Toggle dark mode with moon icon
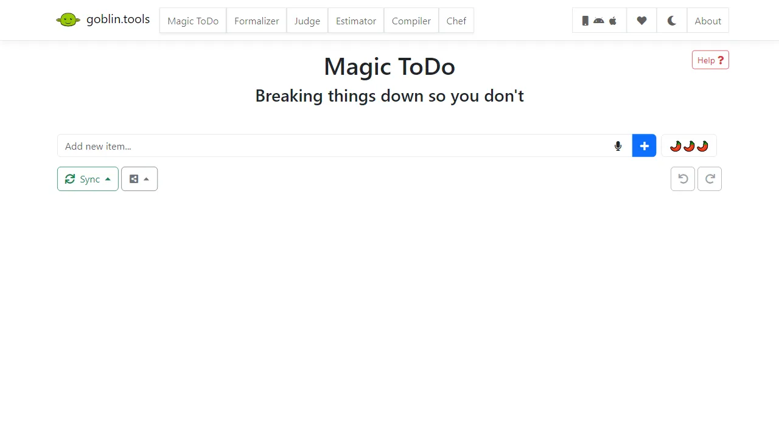This screenshot has width=779, height=438. click(672, 21)
